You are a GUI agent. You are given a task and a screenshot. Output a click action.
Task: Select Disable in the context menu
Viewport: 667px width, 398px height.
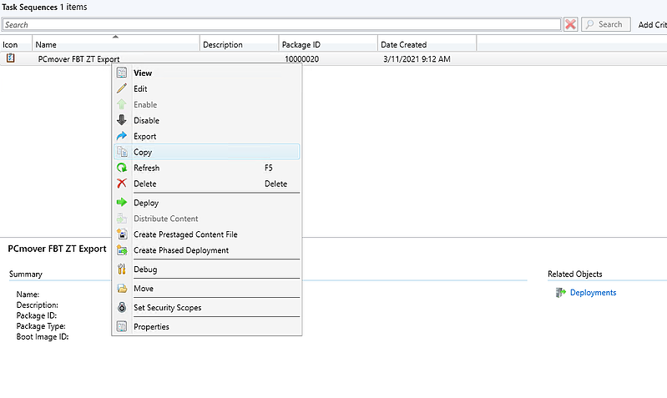pos(207,120)
